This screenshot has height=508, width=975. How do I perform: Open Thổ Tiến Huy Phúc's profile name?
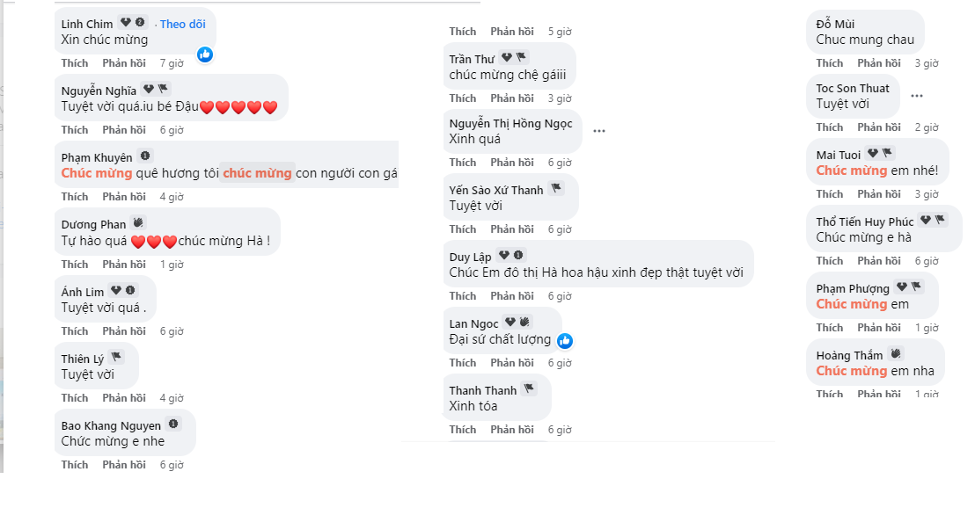(x=864, y=221)
